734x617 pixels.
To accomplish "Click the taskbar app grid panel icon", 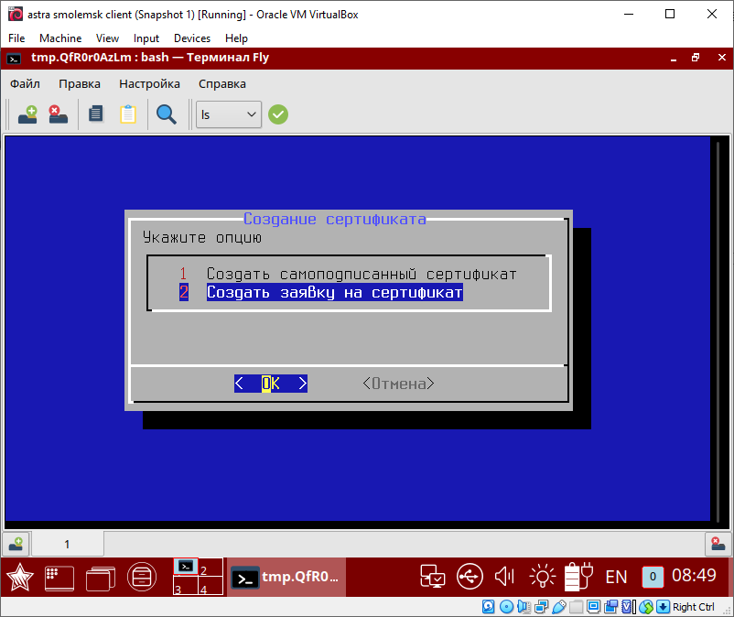I will coord(59,578).
